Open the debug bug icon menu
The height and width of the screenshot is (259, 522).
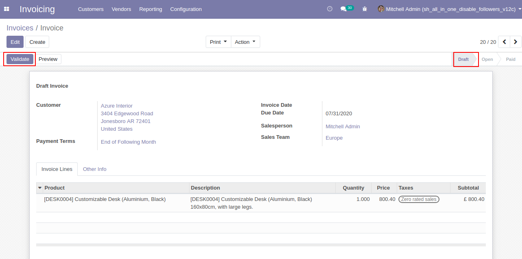pyautogui.click(x=365, y=9)
